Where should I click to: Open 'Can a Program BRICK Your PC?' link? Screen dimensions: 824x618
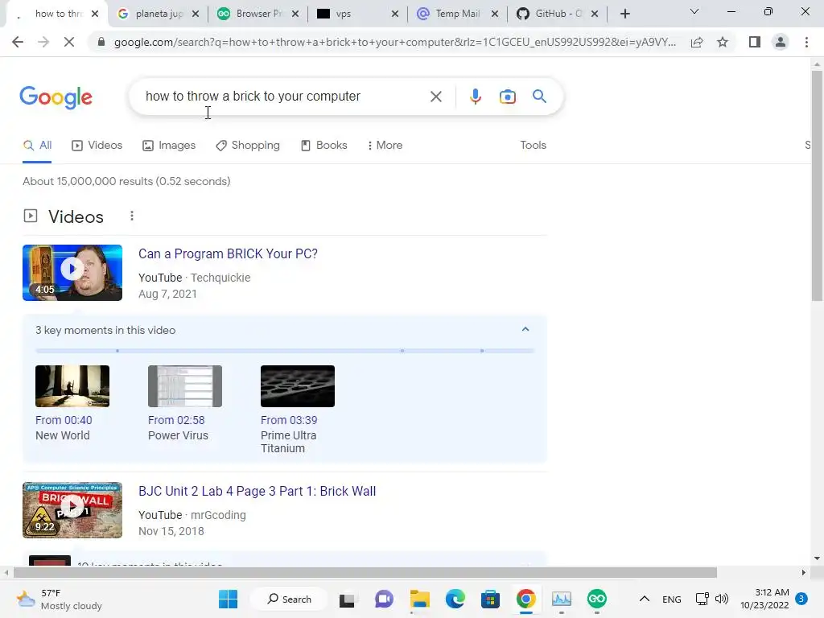(x=228, y=253)
